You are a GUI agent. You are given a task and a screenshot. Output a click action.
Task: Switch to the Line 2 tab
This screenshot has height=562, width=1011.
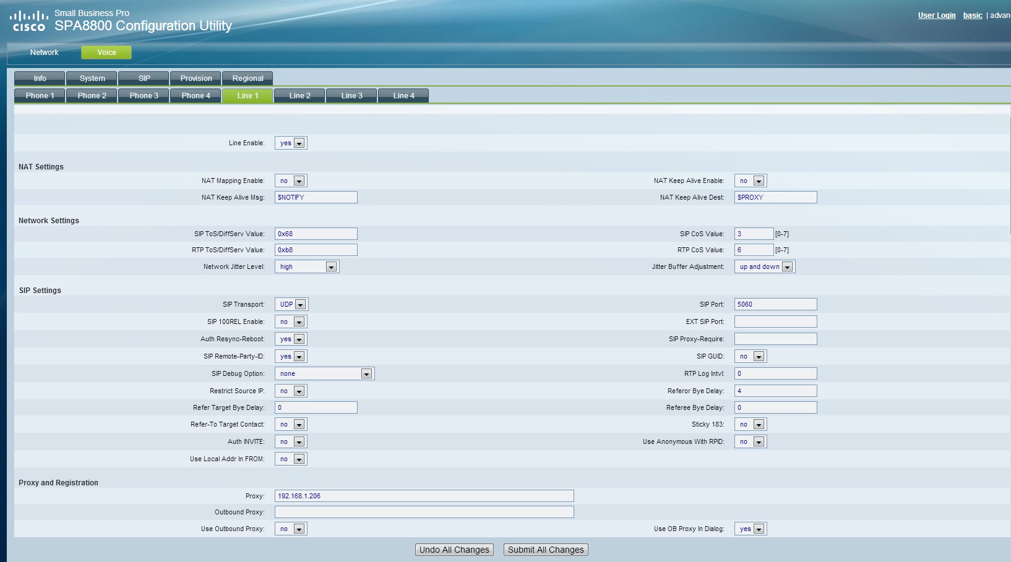tap(299, 96)
